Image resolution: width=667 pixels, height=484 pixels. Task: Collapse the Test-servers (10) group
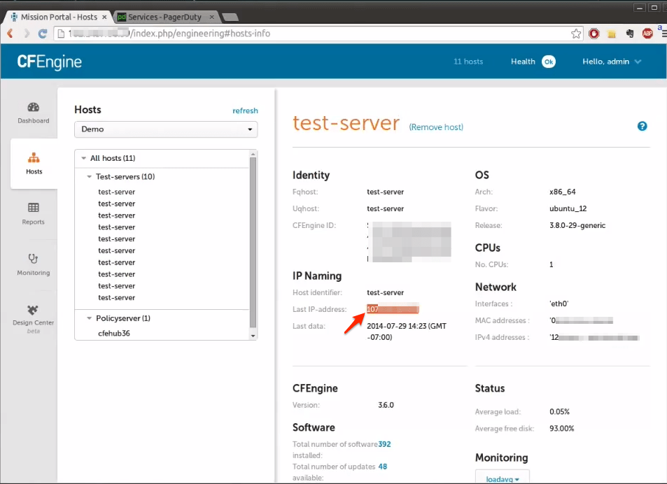(90, 177)
